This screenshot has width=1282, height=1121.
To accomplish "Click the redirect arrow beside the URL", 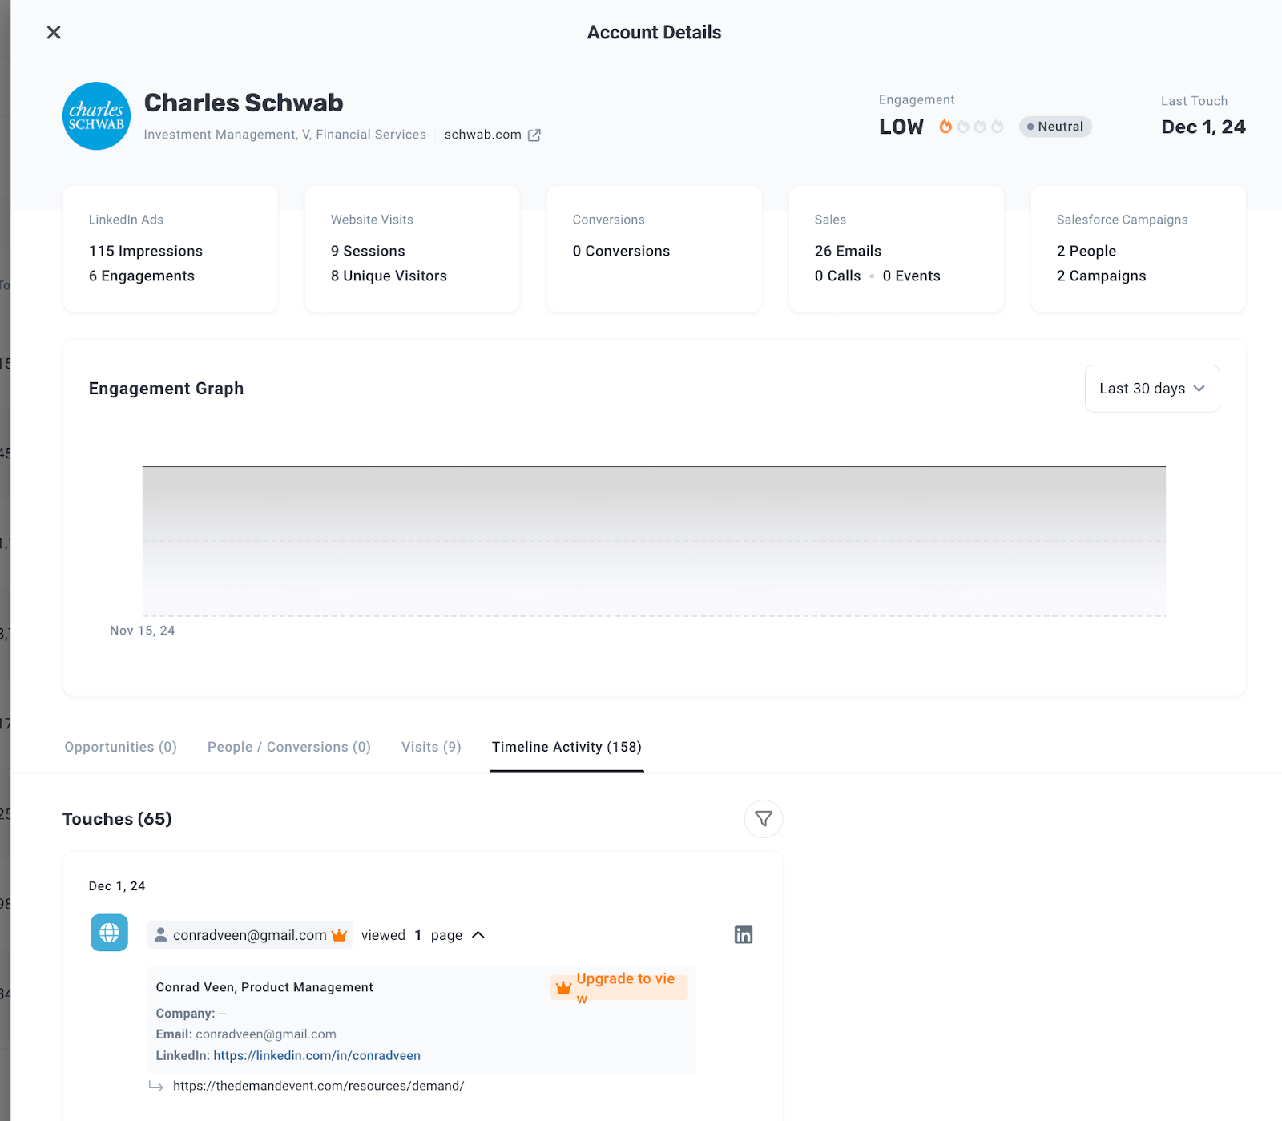I will [156, 1087].
